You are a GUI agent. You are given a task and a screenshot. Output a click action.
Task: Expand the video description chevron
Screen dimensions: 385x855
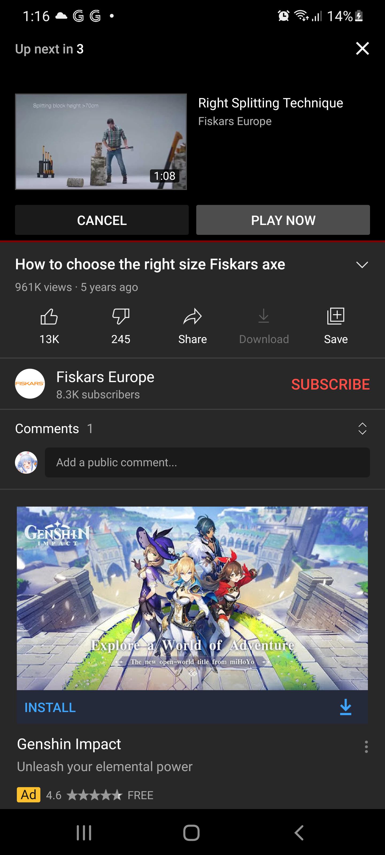point(362,265)
